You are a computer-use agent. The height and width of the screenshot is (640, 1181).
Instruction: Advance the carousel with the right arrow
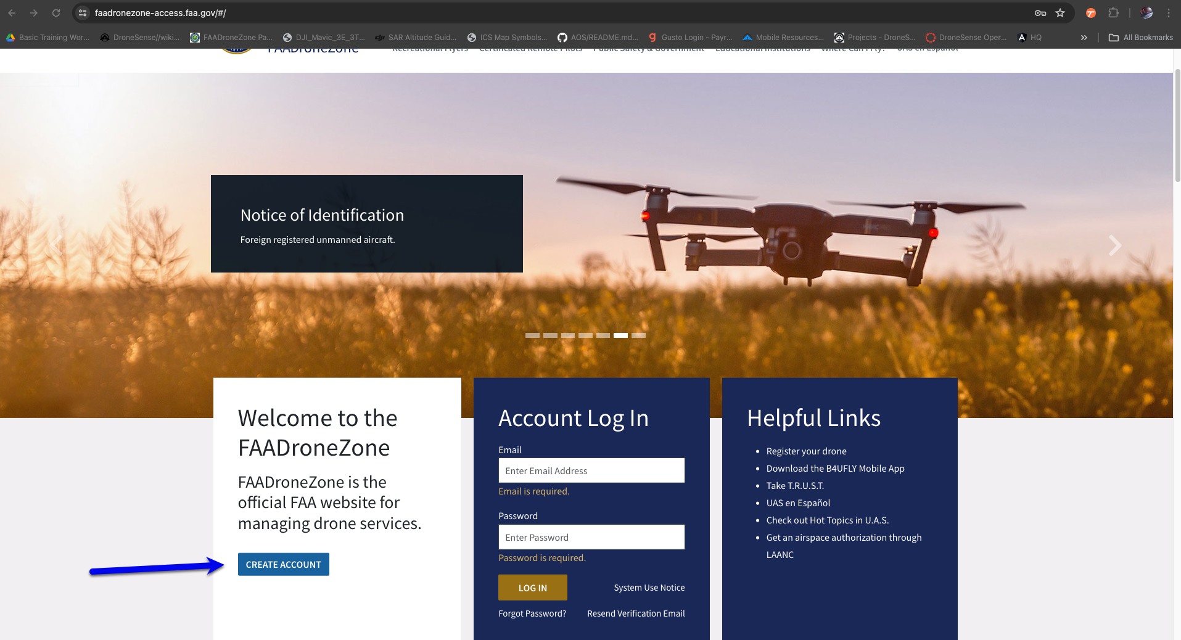coord(1115,245)
